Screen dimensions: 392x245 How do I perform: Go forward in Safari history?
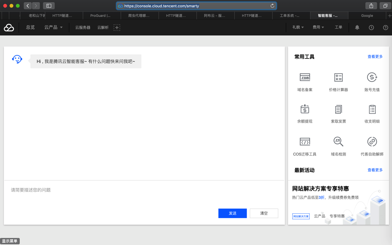click(36, 6)
